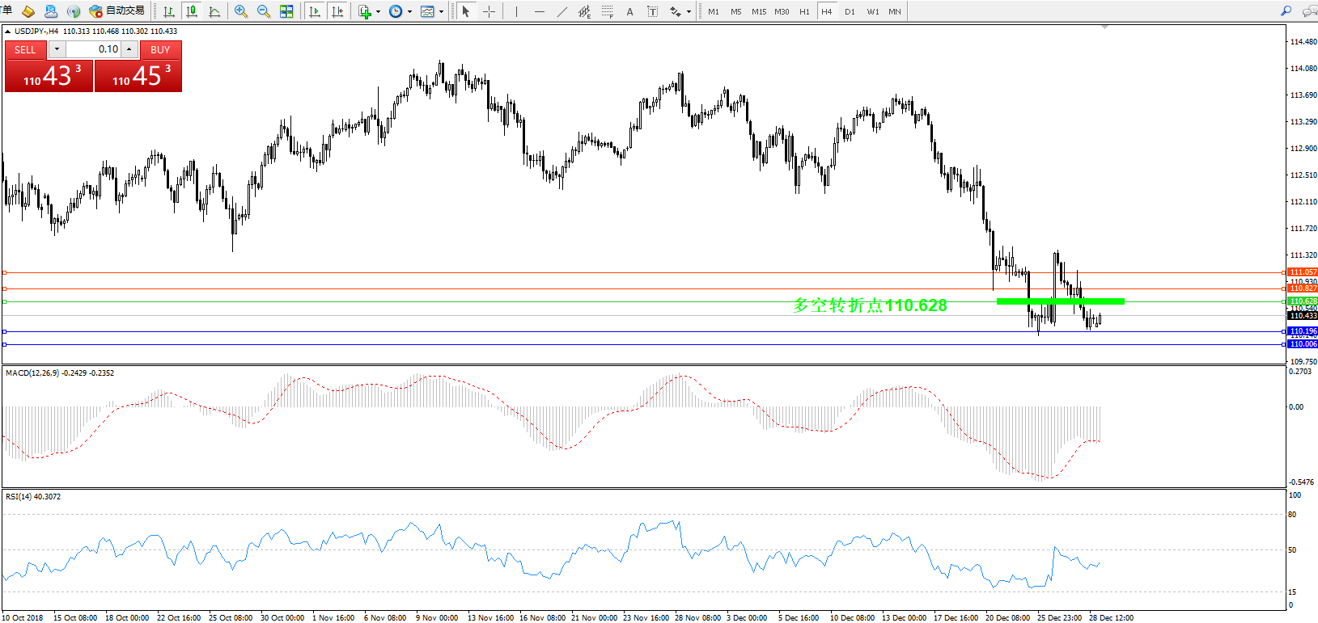Click the zoom in magnifier icon
Viewport: 1318px width, 623px height.
point(240,11)
